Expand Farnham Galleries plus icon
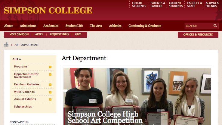 (x=50, y=85)
